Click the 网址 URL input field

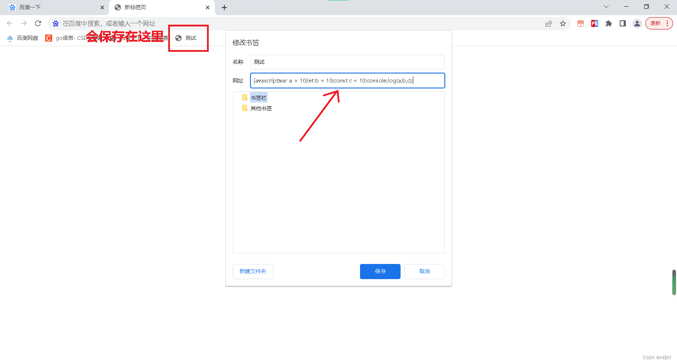[347, 81]
